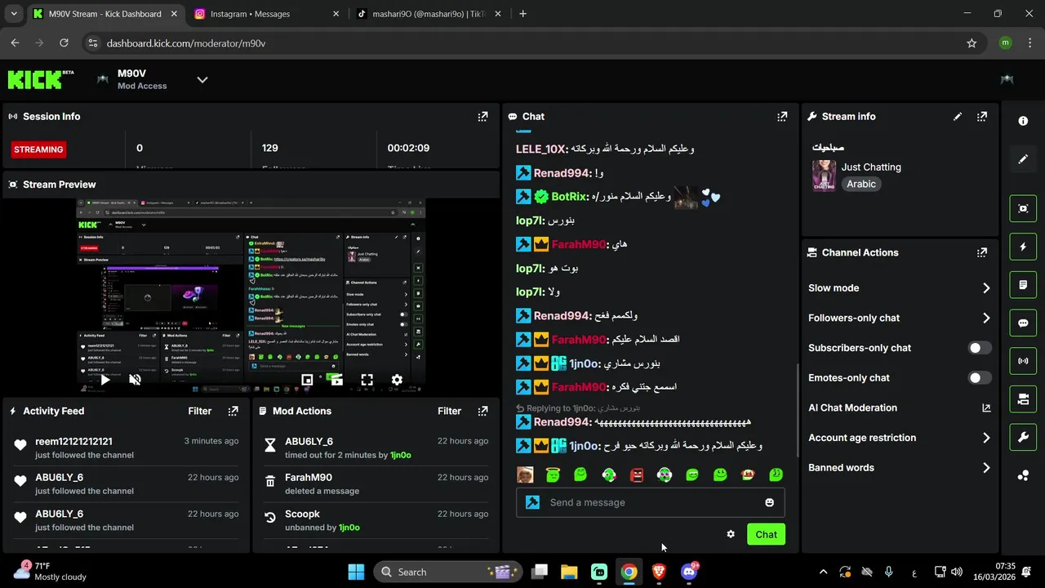
Task: Toggle the lightning Activity Feed sidebar icon
Action: coord(1023,247)
